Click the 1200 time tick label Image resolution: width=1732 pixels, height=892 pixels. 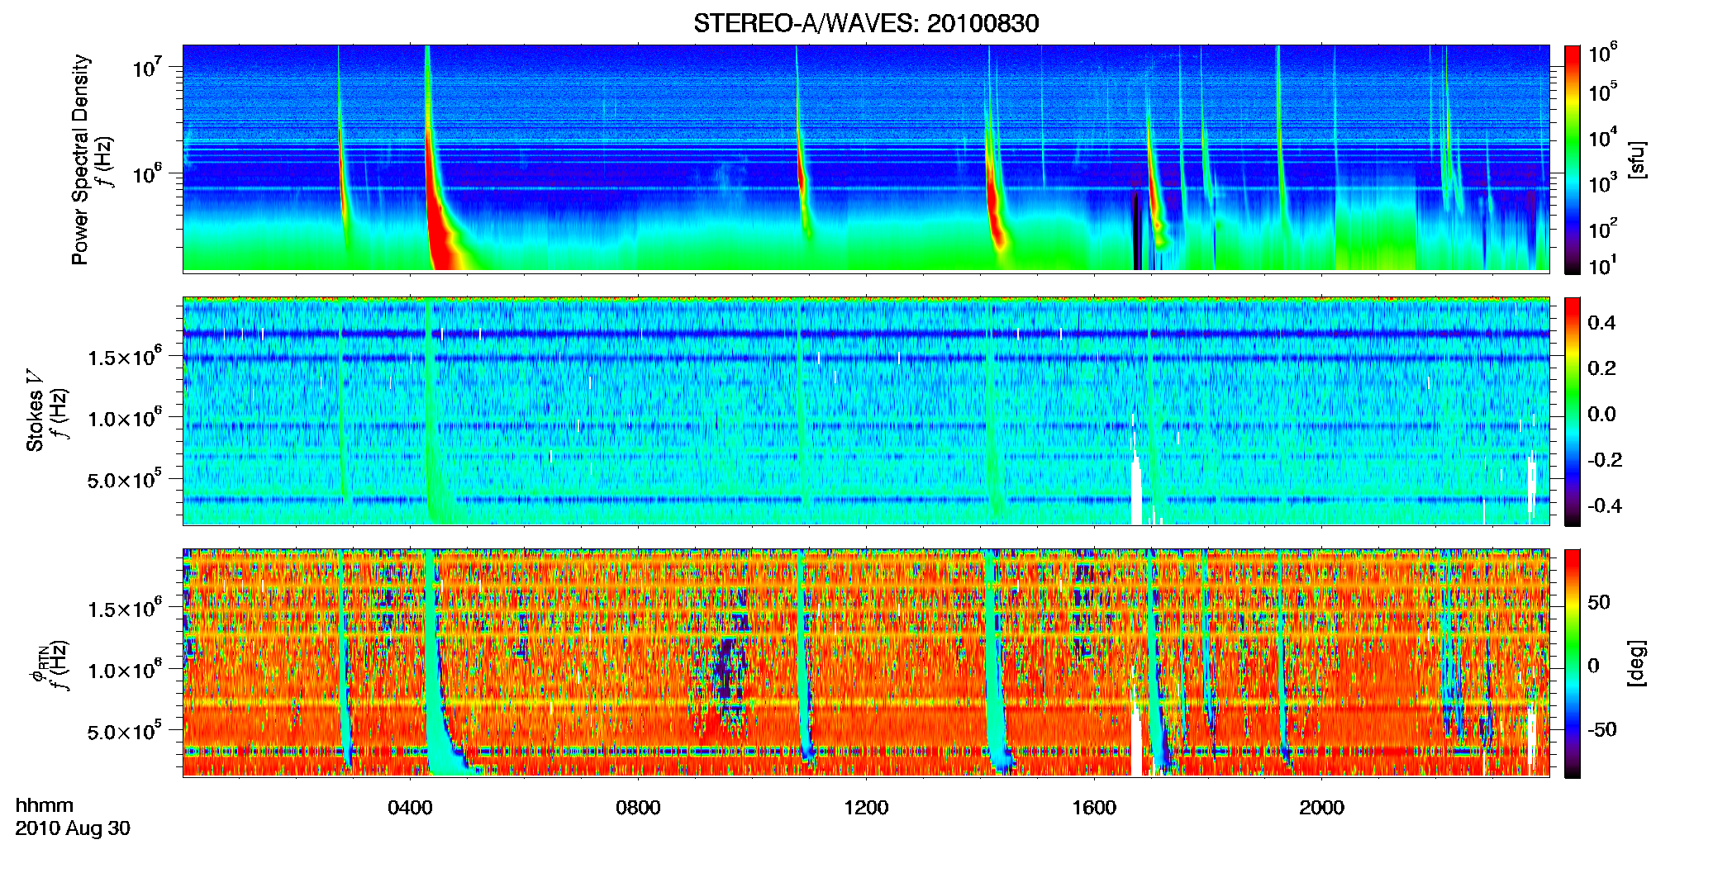tap(866, 808)
